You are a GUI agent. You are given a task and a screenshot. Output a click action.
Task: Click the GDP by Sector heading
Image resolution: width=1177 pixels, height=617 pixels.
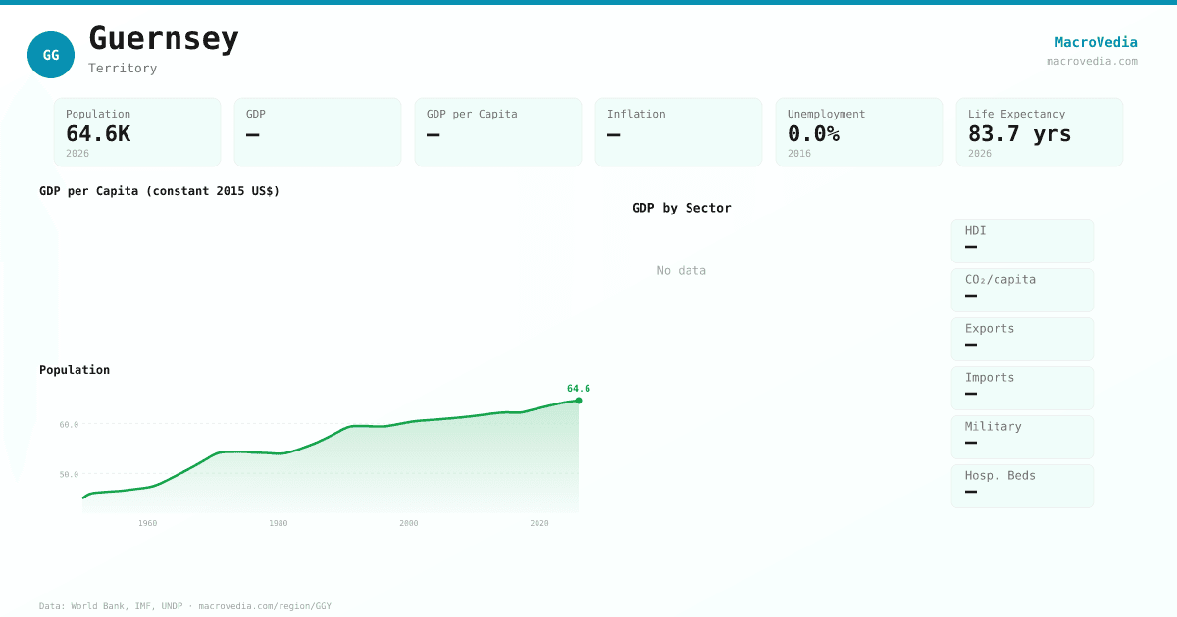(681, 208)
